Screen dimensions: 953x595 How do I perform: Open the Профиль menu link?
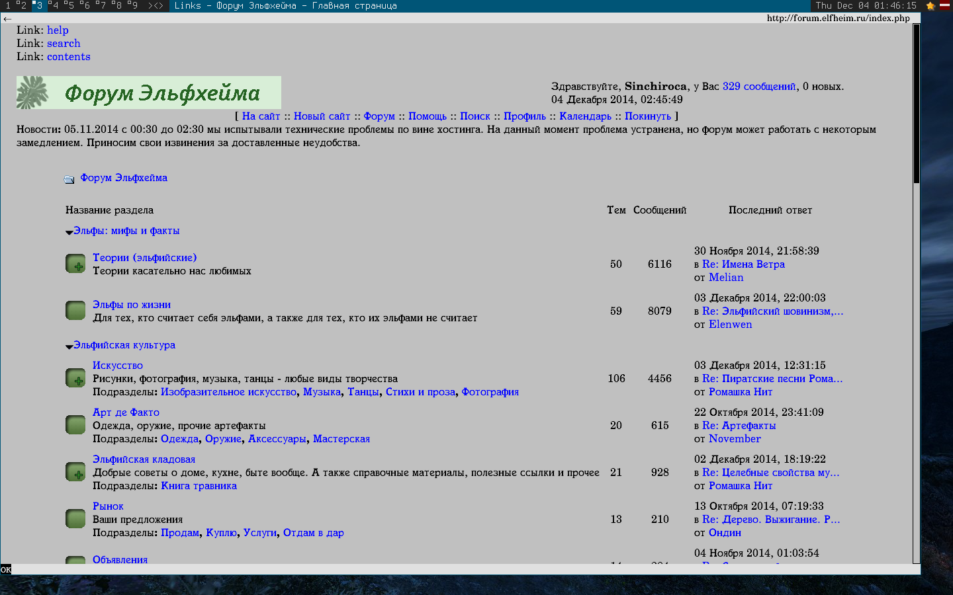525,116
